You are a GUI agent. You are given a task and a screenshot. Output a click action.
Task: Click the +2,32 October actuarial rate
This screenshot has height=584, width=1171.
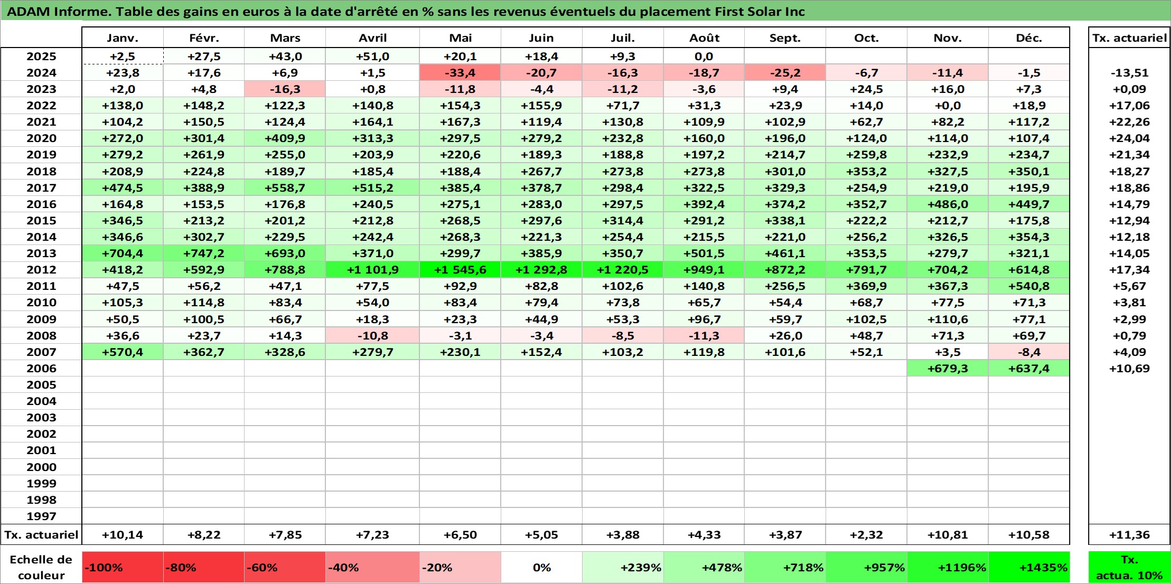tap(866, 535)
